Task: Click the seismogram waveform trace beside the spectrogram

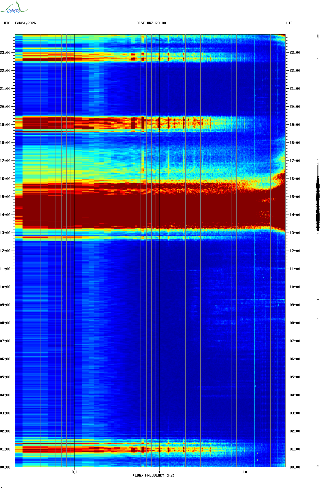Action: coord(318,251)
